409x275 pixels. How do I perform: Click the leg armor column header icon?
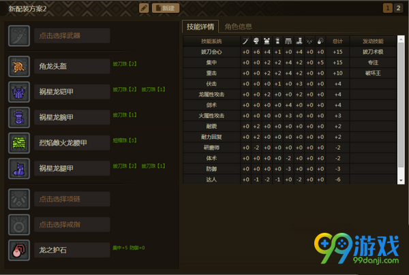coord(299,41)
